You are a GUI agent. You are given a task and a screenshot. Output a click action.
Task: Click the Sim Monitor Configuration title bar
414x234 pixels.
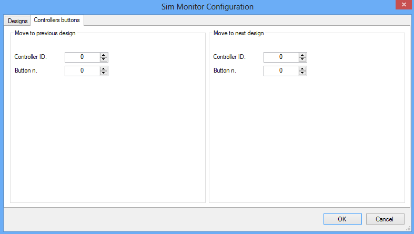207,7
